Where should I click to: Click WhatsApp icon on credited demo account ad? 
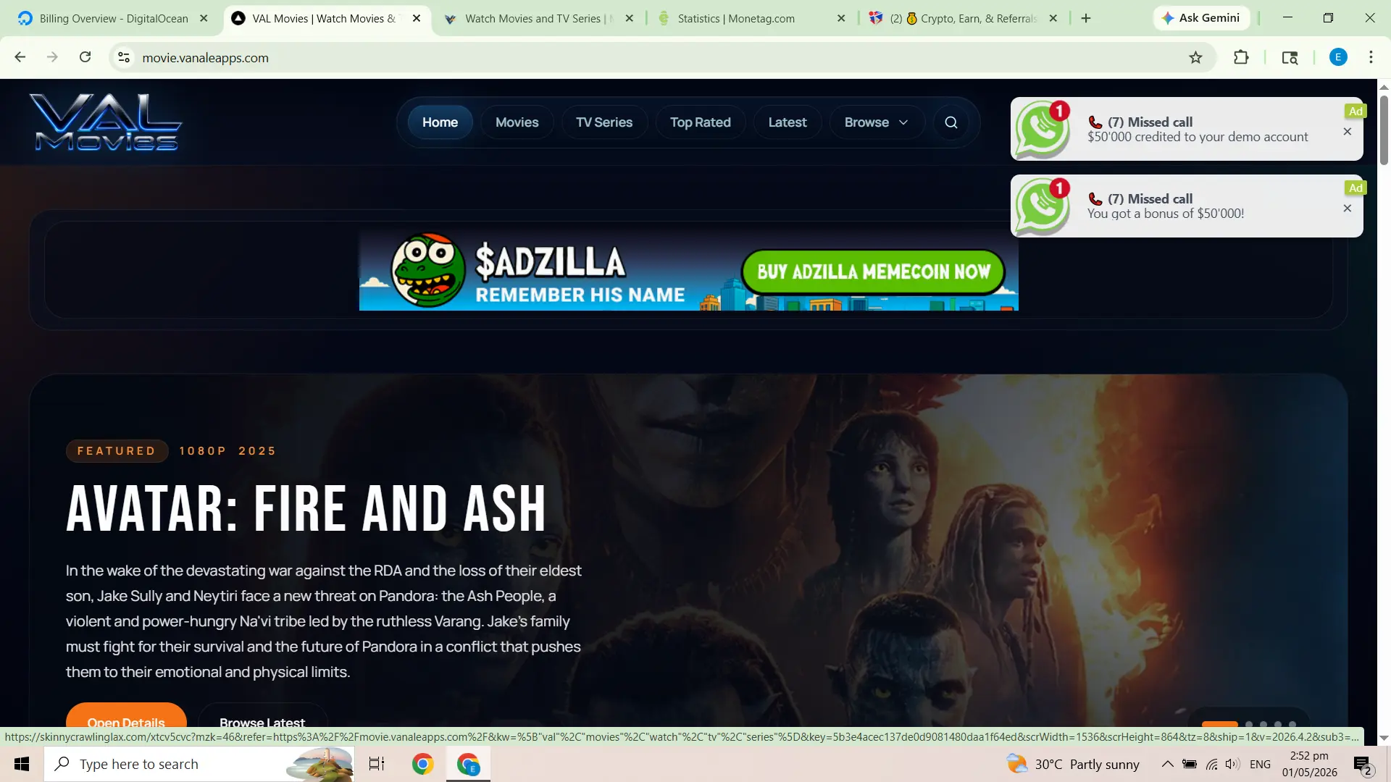[1043, 129]
